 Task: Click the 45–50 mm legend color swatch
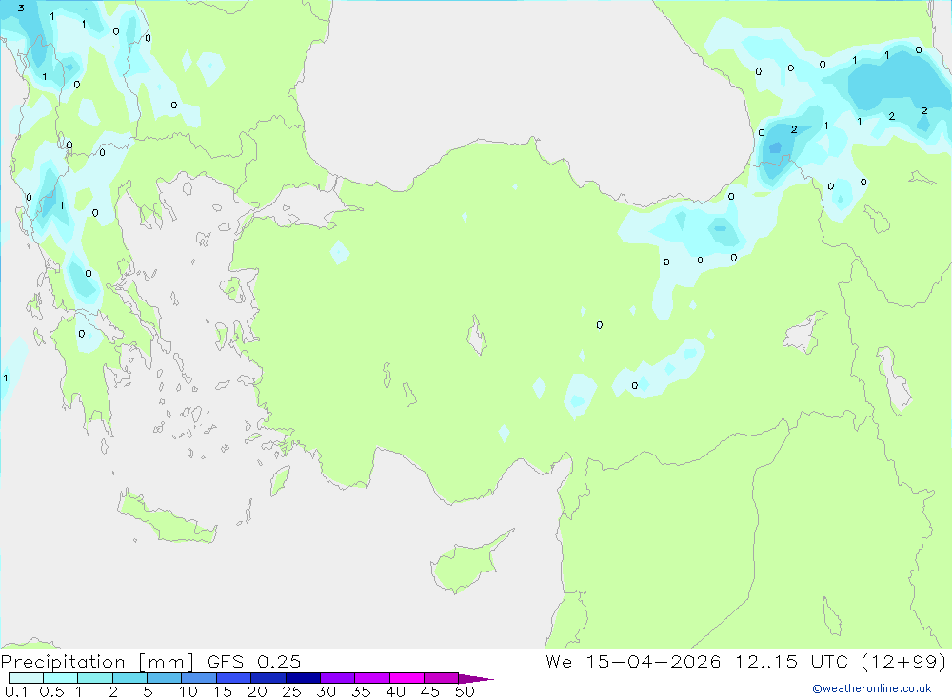point(442,678)
